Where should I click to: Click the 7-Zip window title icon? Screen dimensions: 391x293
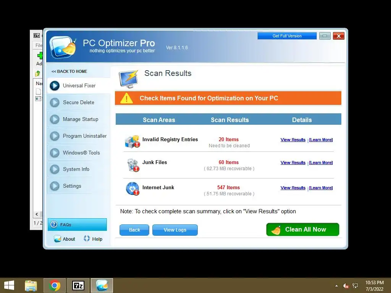click(x=37, y=35)
